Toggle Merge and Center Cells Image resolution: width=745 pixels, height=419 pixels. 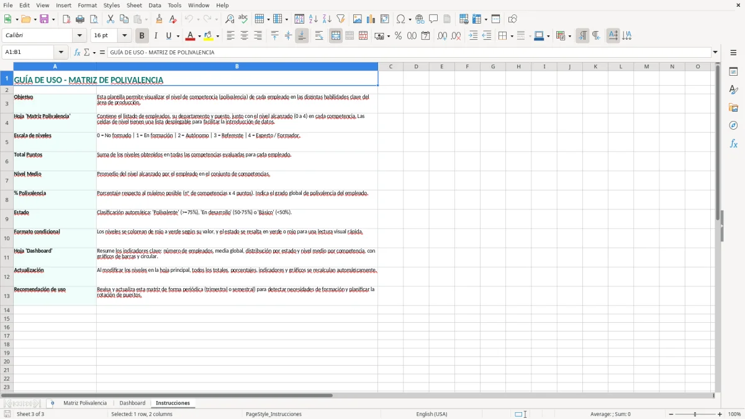tap(336, 36)
